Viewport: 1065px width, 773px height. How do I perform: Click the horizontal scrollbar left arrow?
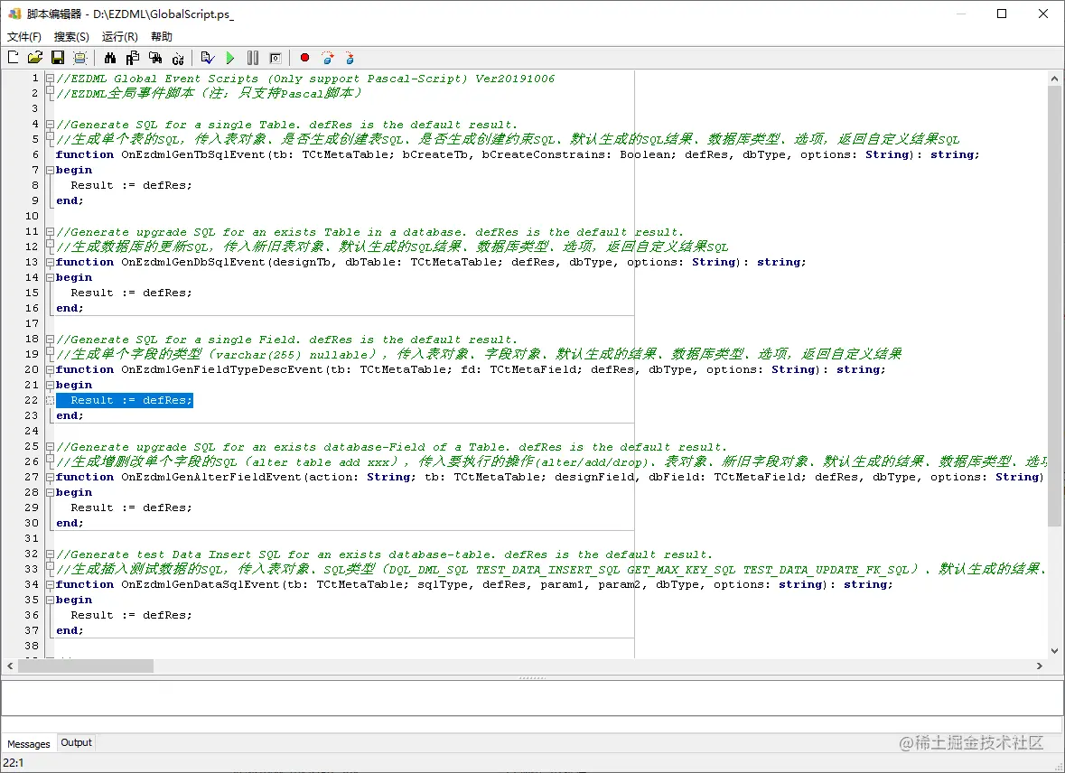click(x=10, y=666)
